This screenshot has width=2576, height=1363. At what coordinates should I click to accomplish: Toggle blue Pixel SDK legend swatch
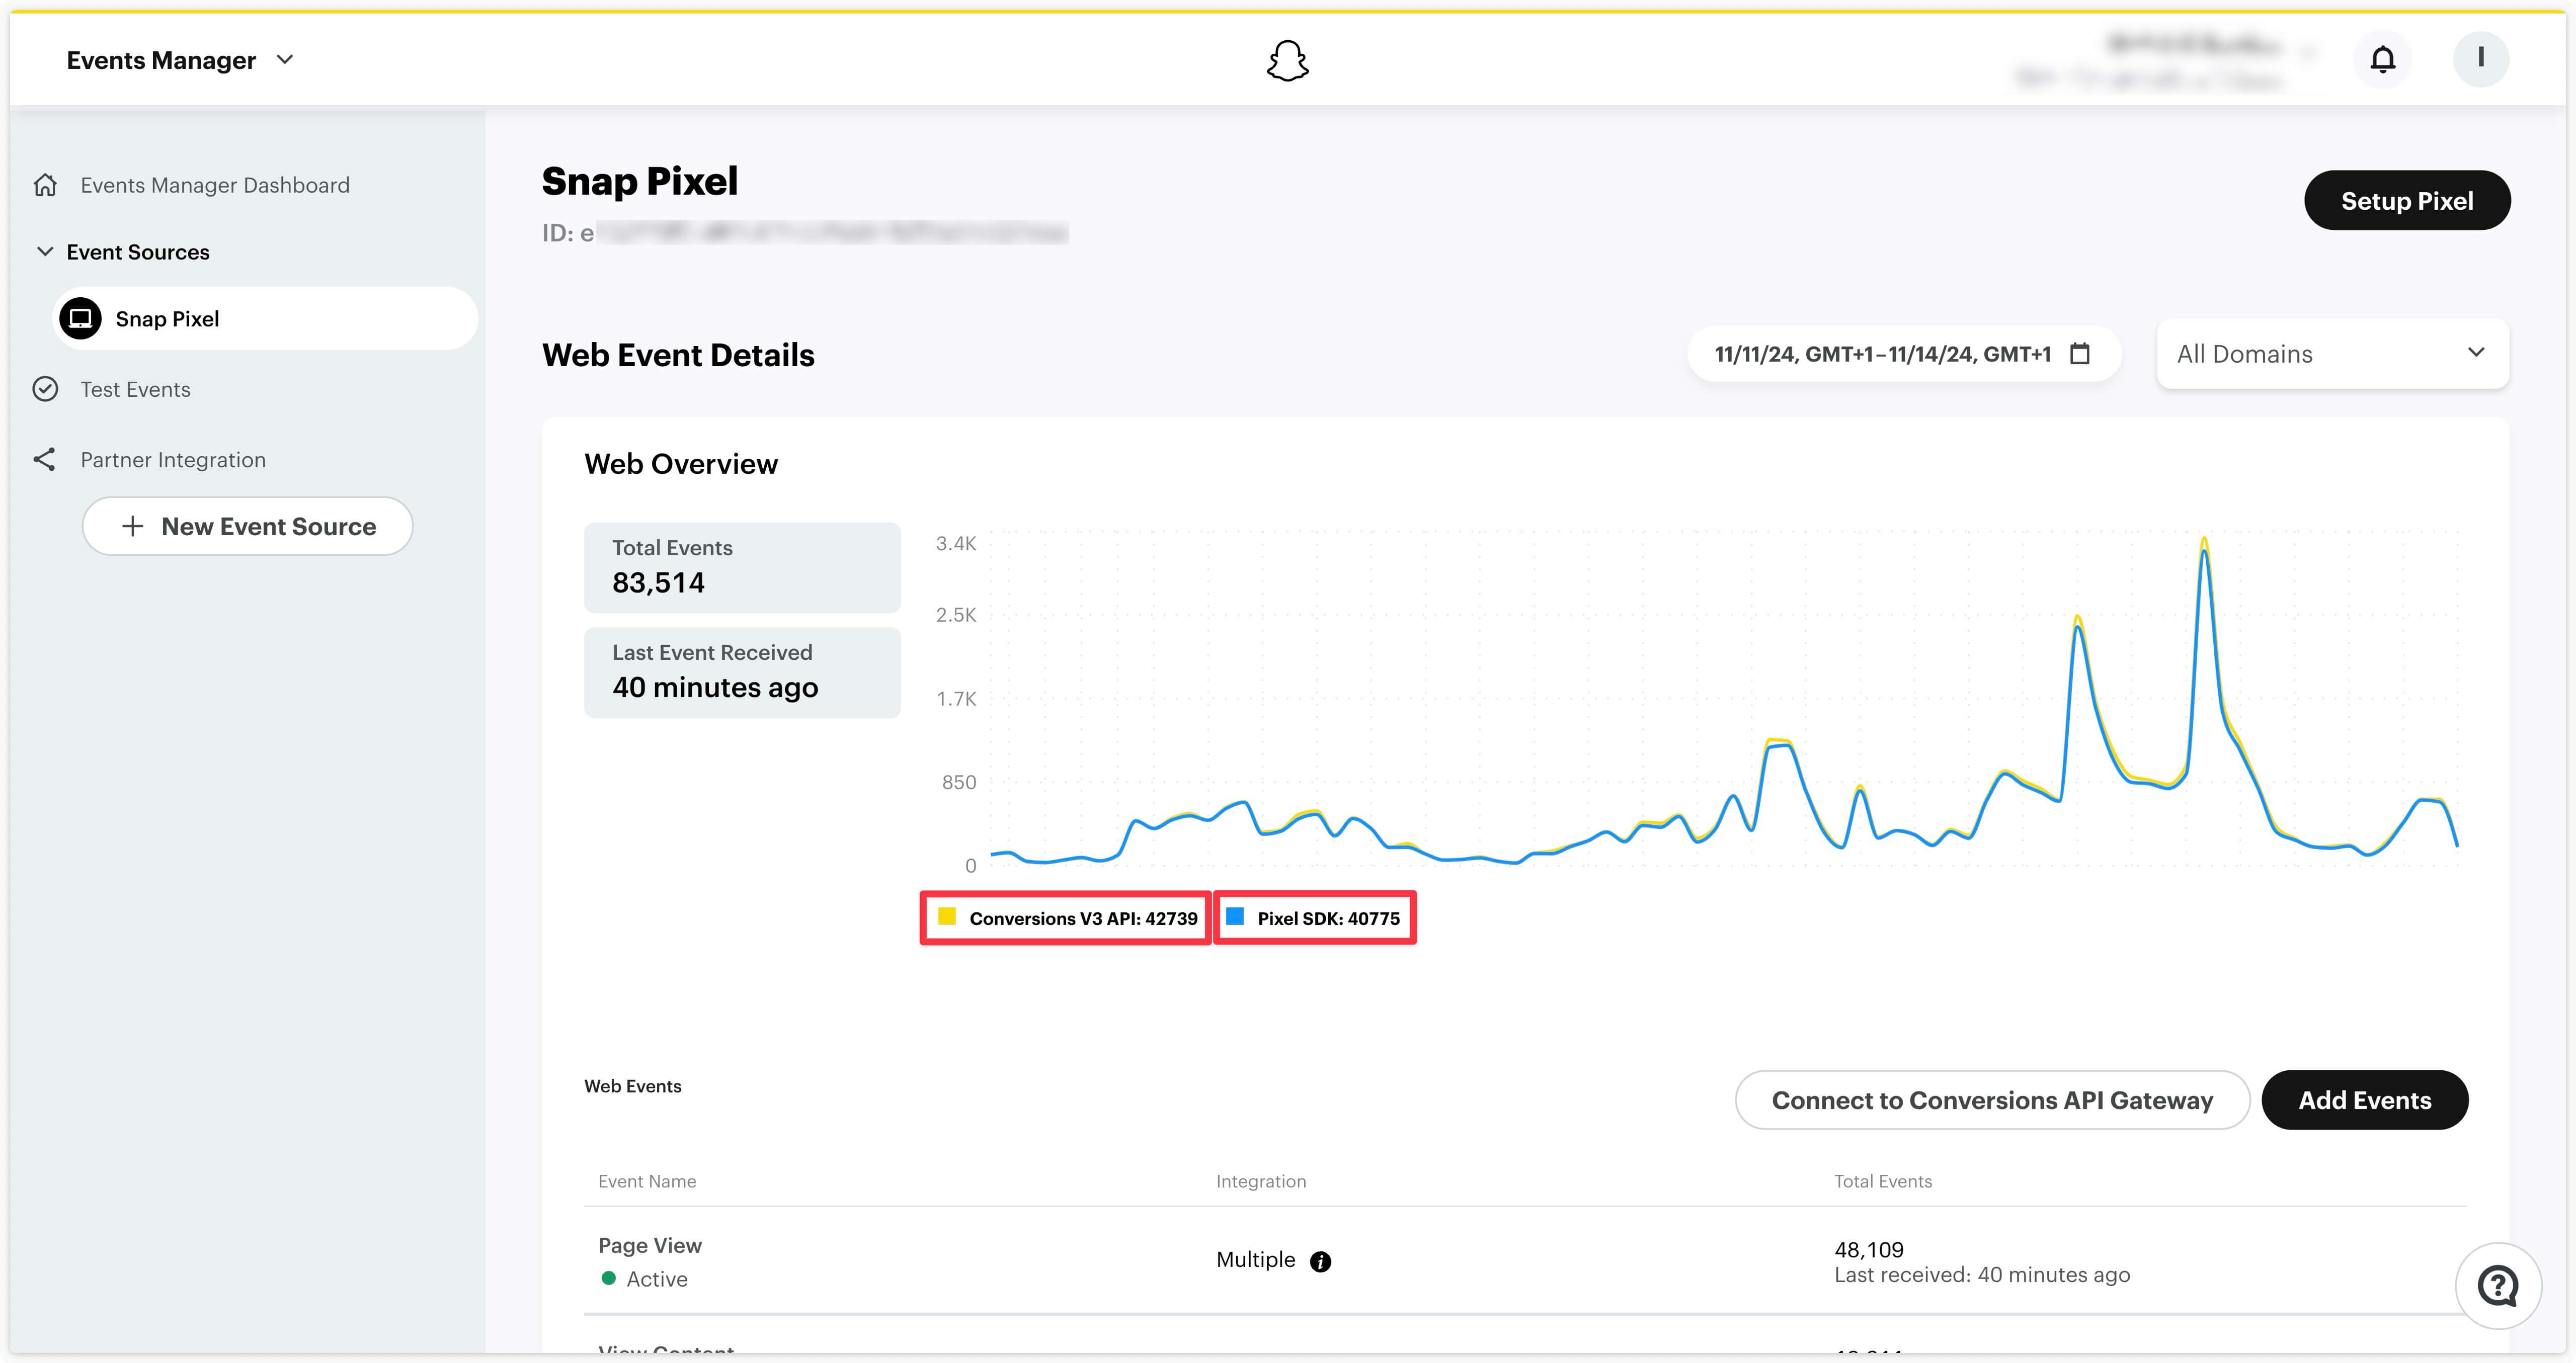tap(1234, 916)
